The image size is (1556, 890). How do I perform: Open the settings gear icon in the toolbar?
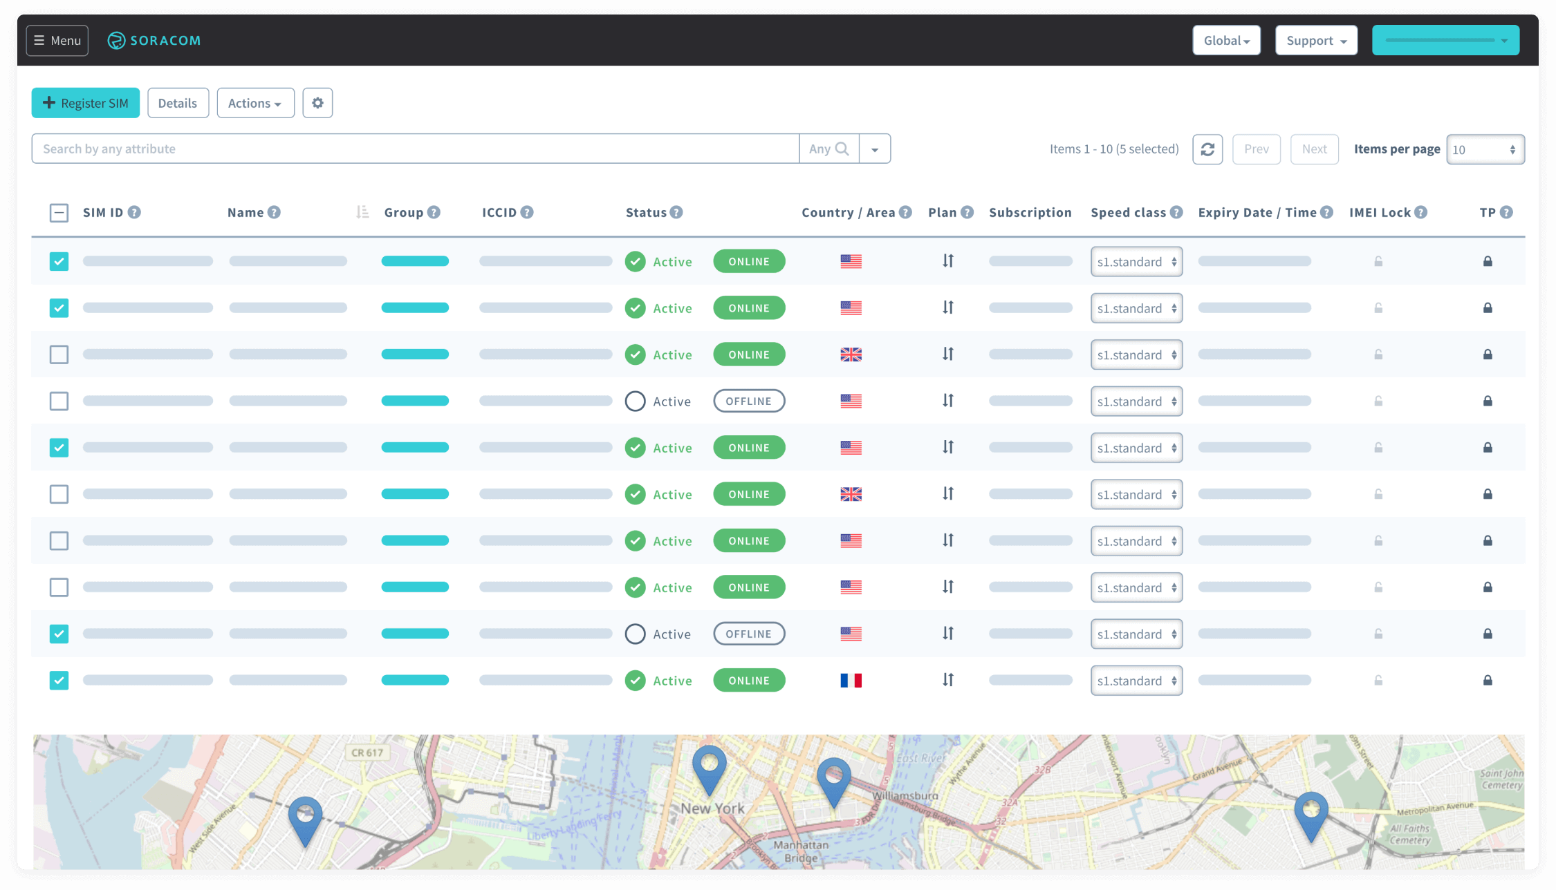pyautogui.click(x=317, y=102)
